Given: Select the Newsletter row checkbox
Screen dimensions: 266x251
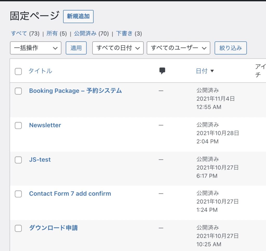Looking at the screenshot, I should (x=18, y=125).
